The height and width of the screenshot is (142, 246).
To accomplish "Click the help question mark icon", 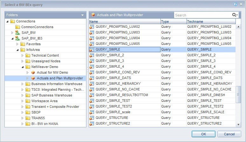I will pyautogui.click(x=235, y=4).
